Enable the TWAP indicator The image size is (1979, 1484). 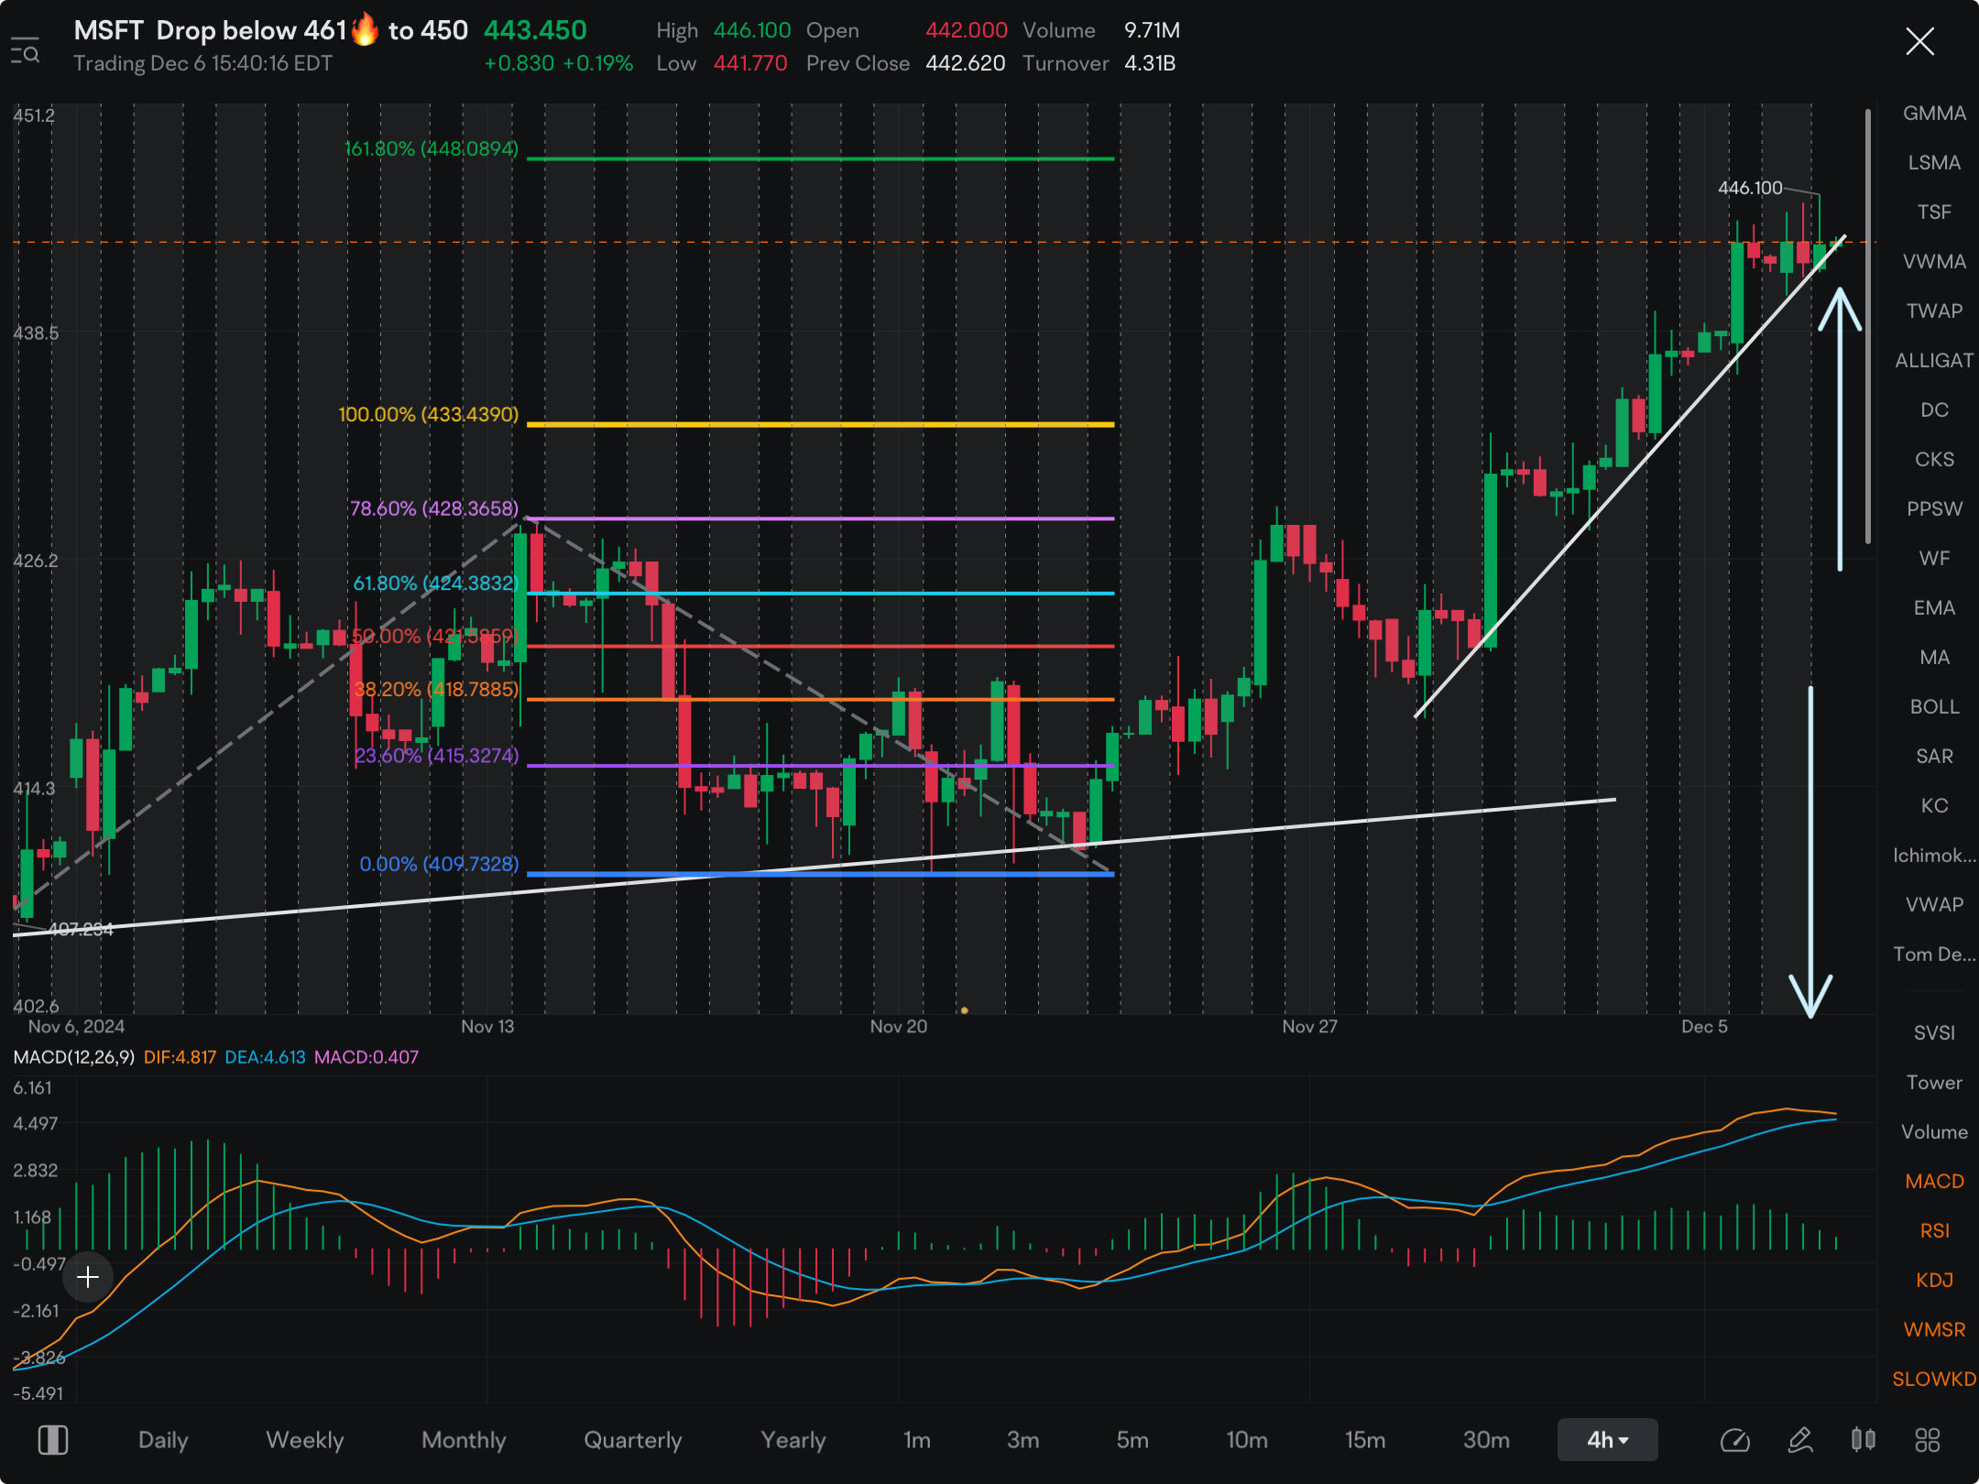coord(1934,311)
